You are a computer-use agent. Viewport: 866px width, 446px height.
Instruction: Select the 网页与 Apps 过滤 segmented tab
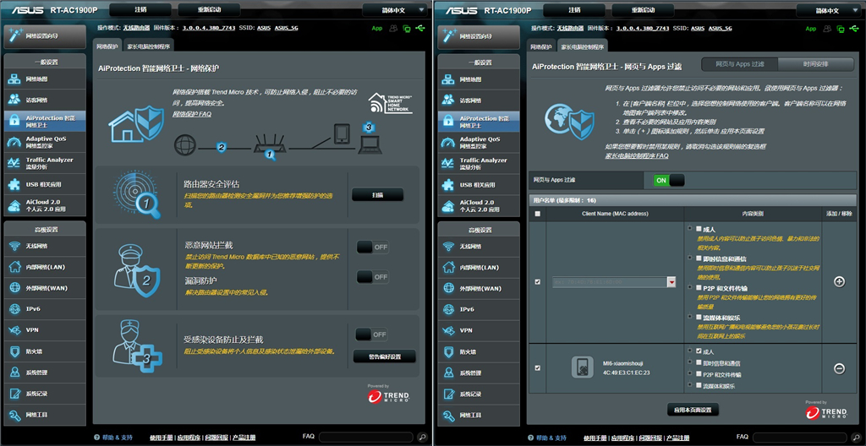coord(739,64)
